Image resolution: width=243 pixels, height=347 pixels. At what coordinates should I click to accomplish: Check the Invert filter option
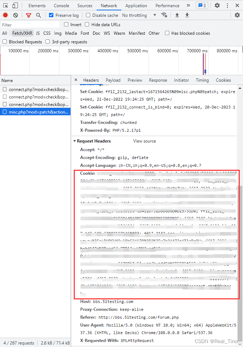66,24
